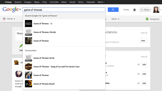The width and height of the screenshot is (162, 91).
Task: Go to +Casey in the top bar
Action: tap(8, 2)
